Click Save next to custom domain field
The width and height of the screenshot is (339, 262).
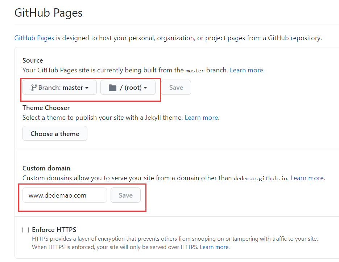tap(125, 195)
